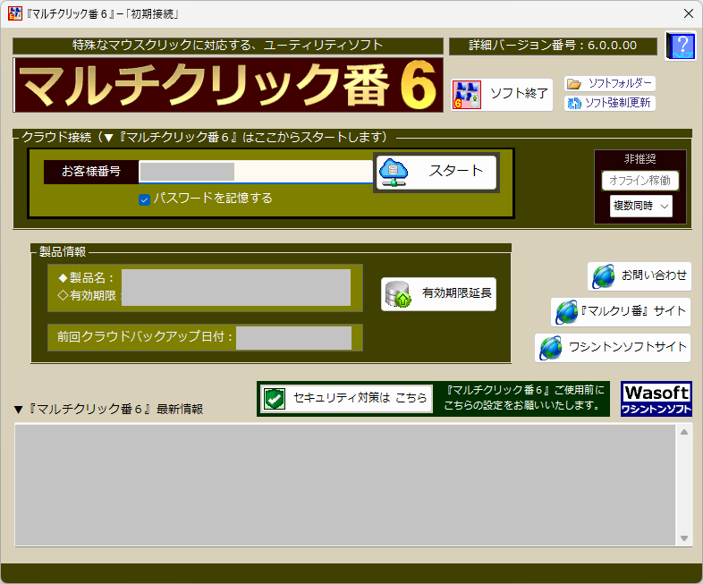
Task: Click the 非推奨 label
Action: (x=639, y=159)
